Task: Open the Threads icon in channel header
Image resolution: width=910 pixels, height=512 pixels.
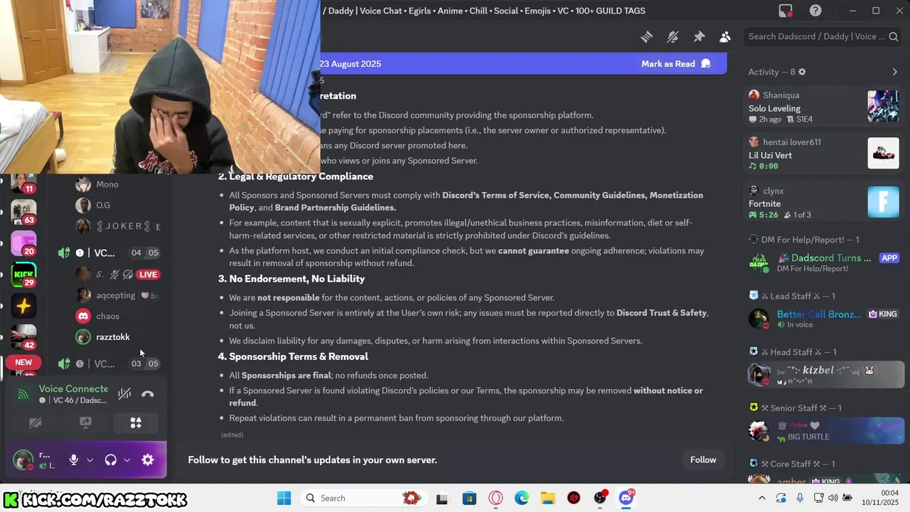Action: click(x=646, y=37)
